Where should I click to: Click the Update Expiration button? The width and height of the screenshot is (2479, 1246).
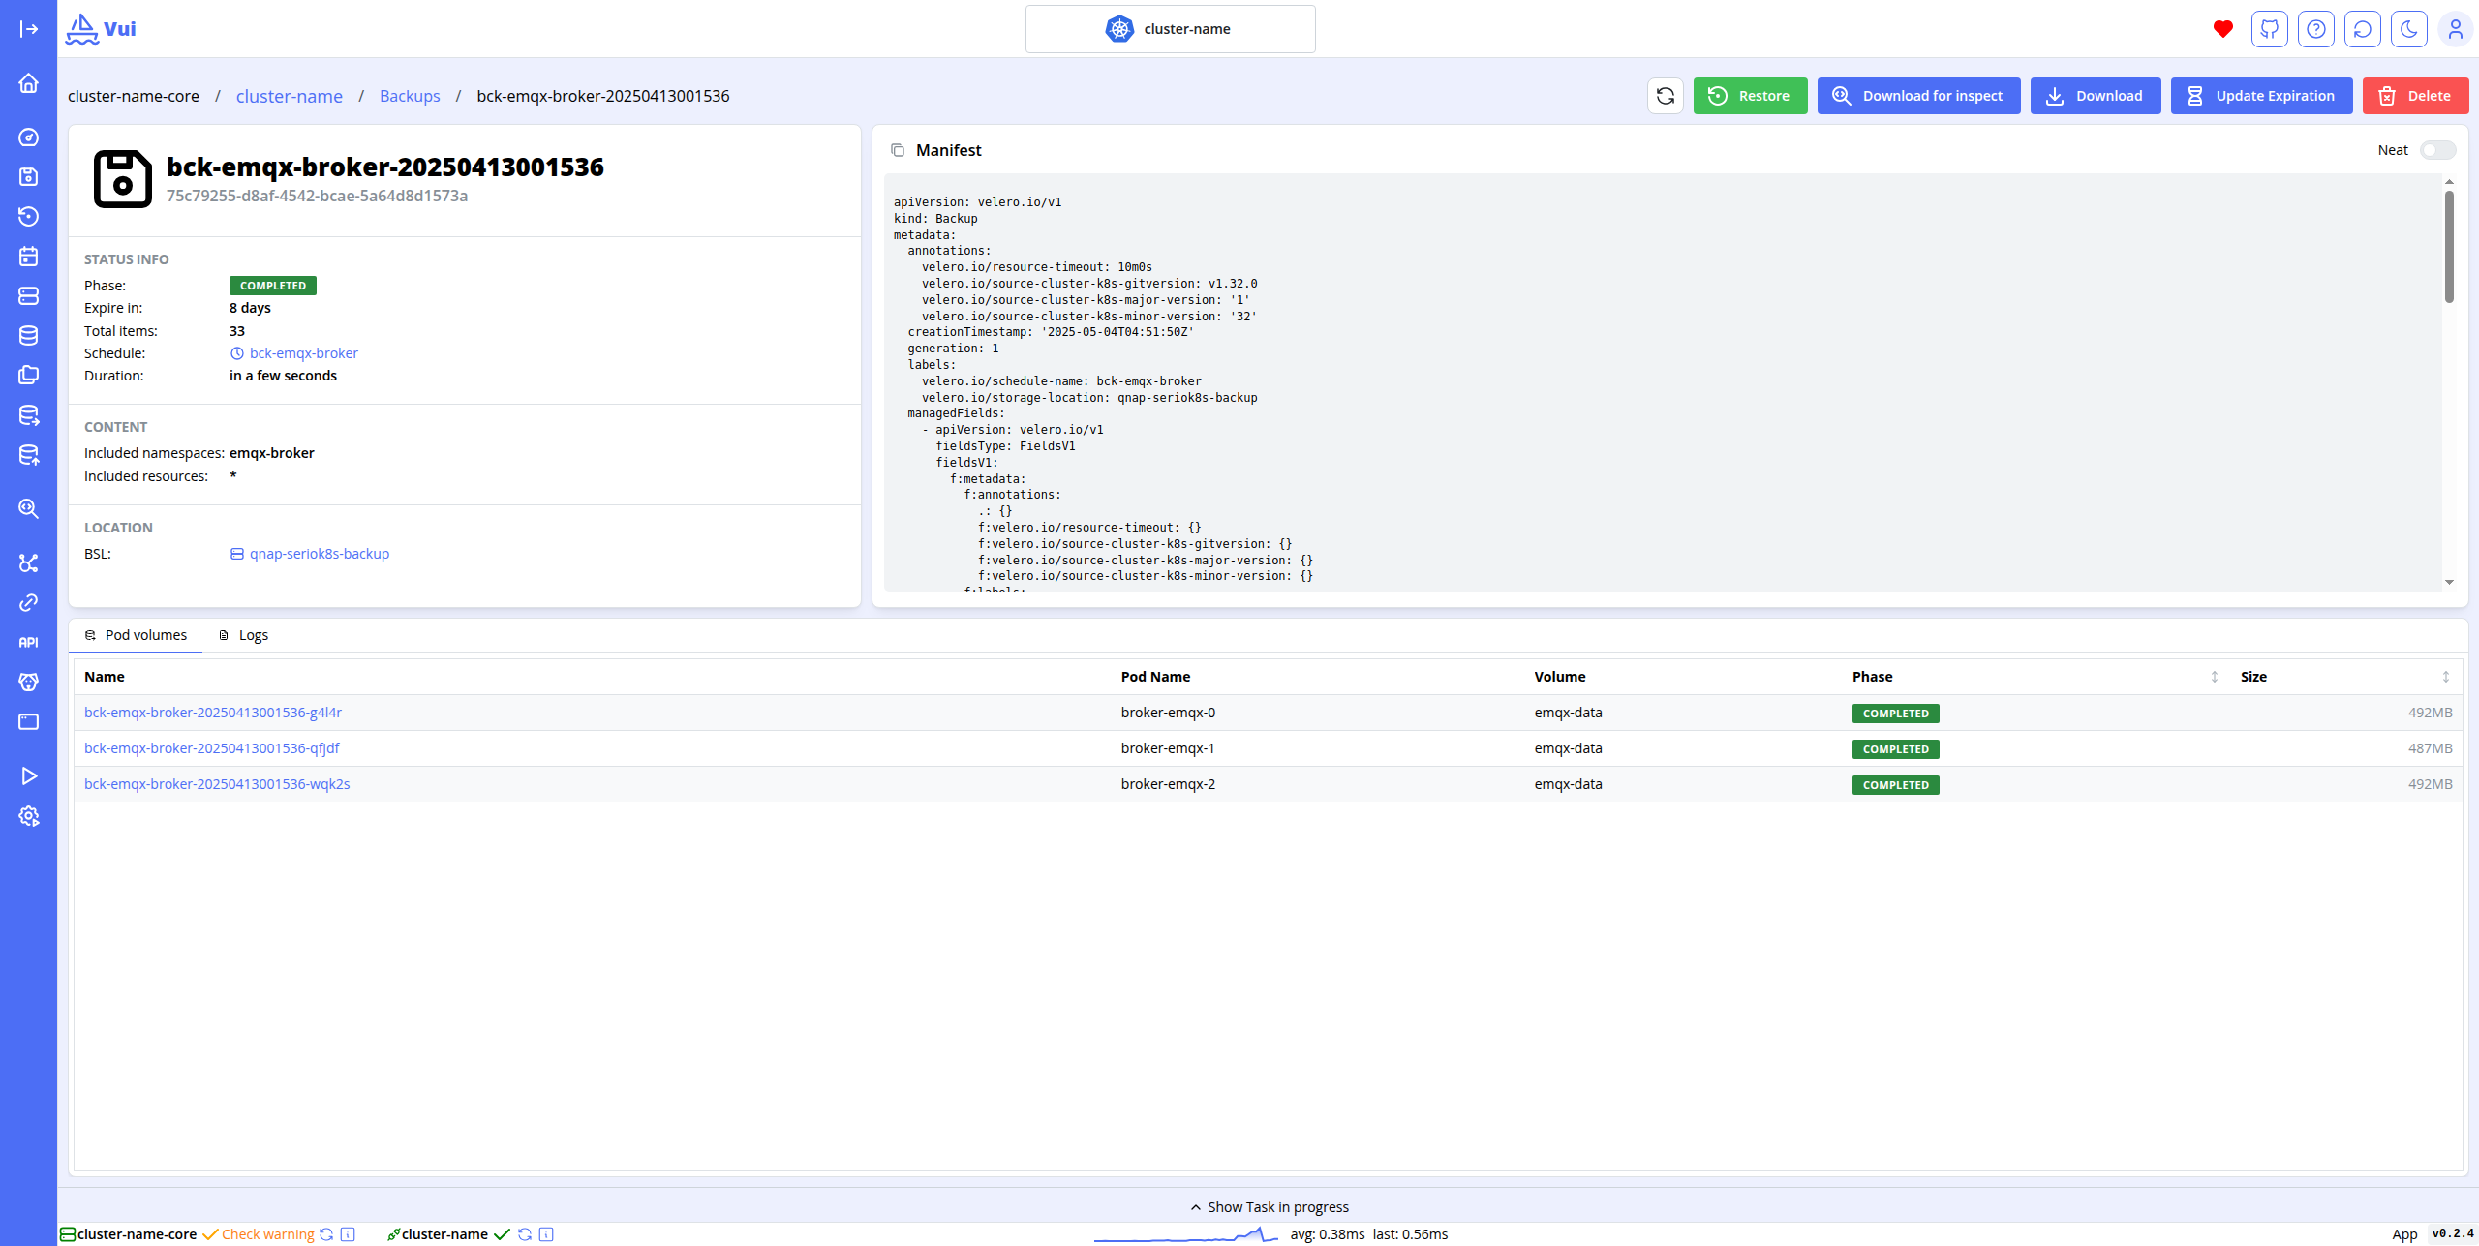(2261, 96)
